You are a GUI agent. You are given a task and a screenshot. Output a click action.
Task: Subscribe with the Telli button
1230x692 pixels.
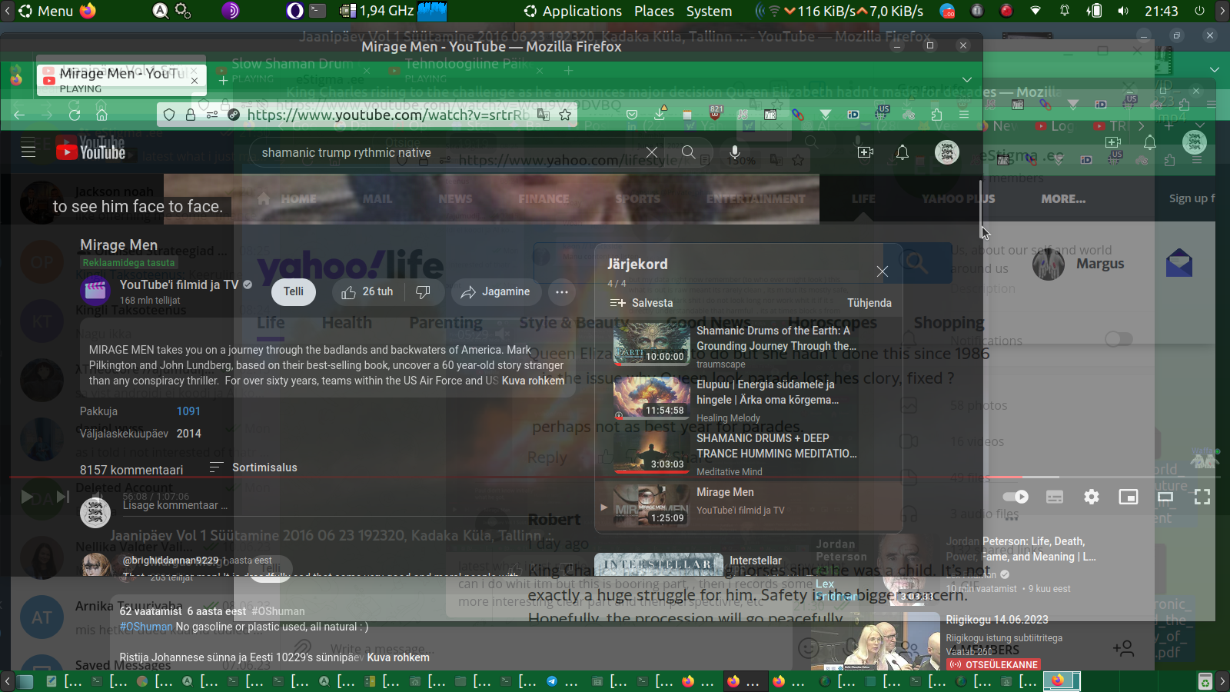[x=294, y=292]
